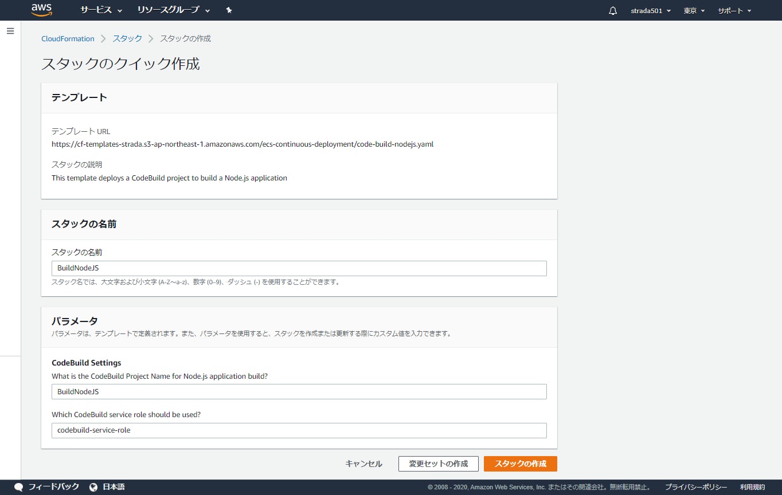Click the 利用規約 footer link
The width and height of the screenshot is (782, 495).
[x=753, y=486]
